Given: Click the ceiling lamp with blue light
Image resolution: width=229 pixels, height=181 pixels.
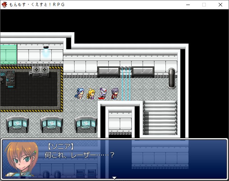Looking at the screenshot, I should tap(46, 51).
